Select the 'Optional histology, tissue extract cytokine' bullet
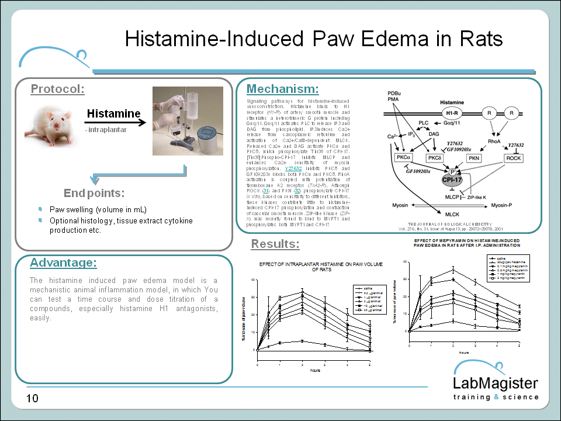 coord(121,220)
